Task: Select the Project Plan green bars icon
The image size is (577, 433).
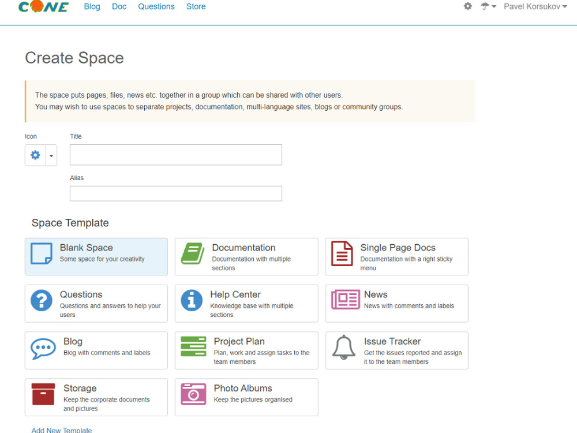Action: tap(193, 346)
